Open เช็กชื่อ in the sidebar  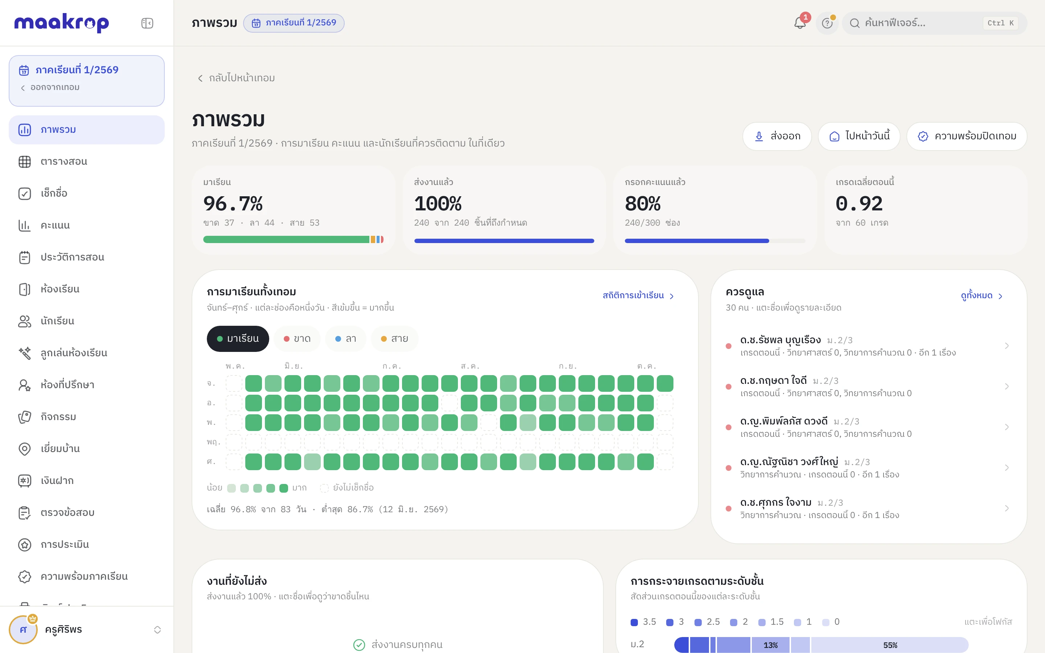pos(86,193)
